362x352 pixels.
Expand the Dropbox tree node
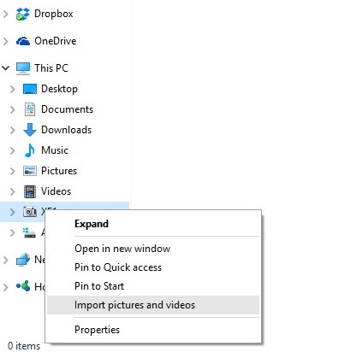[x=6, y=14]
